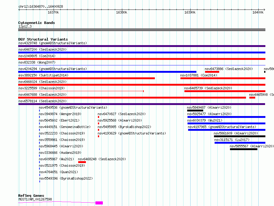Screen dimensions: 274x206
Task: Open nsv6465739 (Sedlazeck2020) variant
Action: click(x=208, y=88)
